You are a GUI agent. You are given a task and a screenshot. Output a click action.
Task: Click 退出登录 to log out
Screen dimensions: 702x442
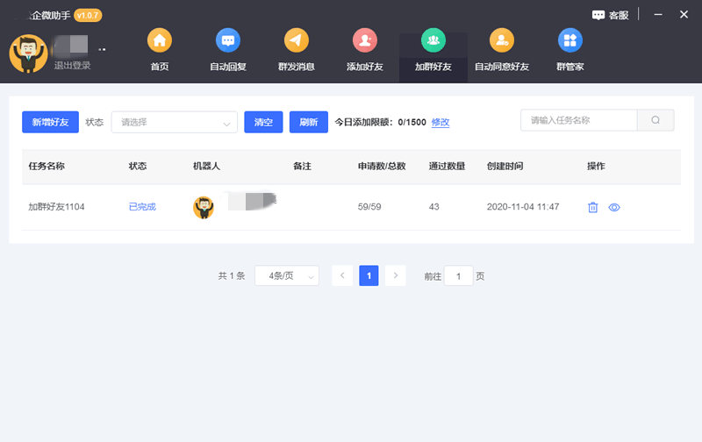(x=73, y=65)
